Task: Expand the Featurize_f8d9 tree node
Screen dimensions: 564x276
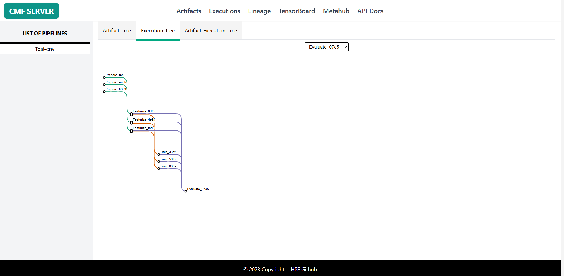Action: tap(131, 131)
